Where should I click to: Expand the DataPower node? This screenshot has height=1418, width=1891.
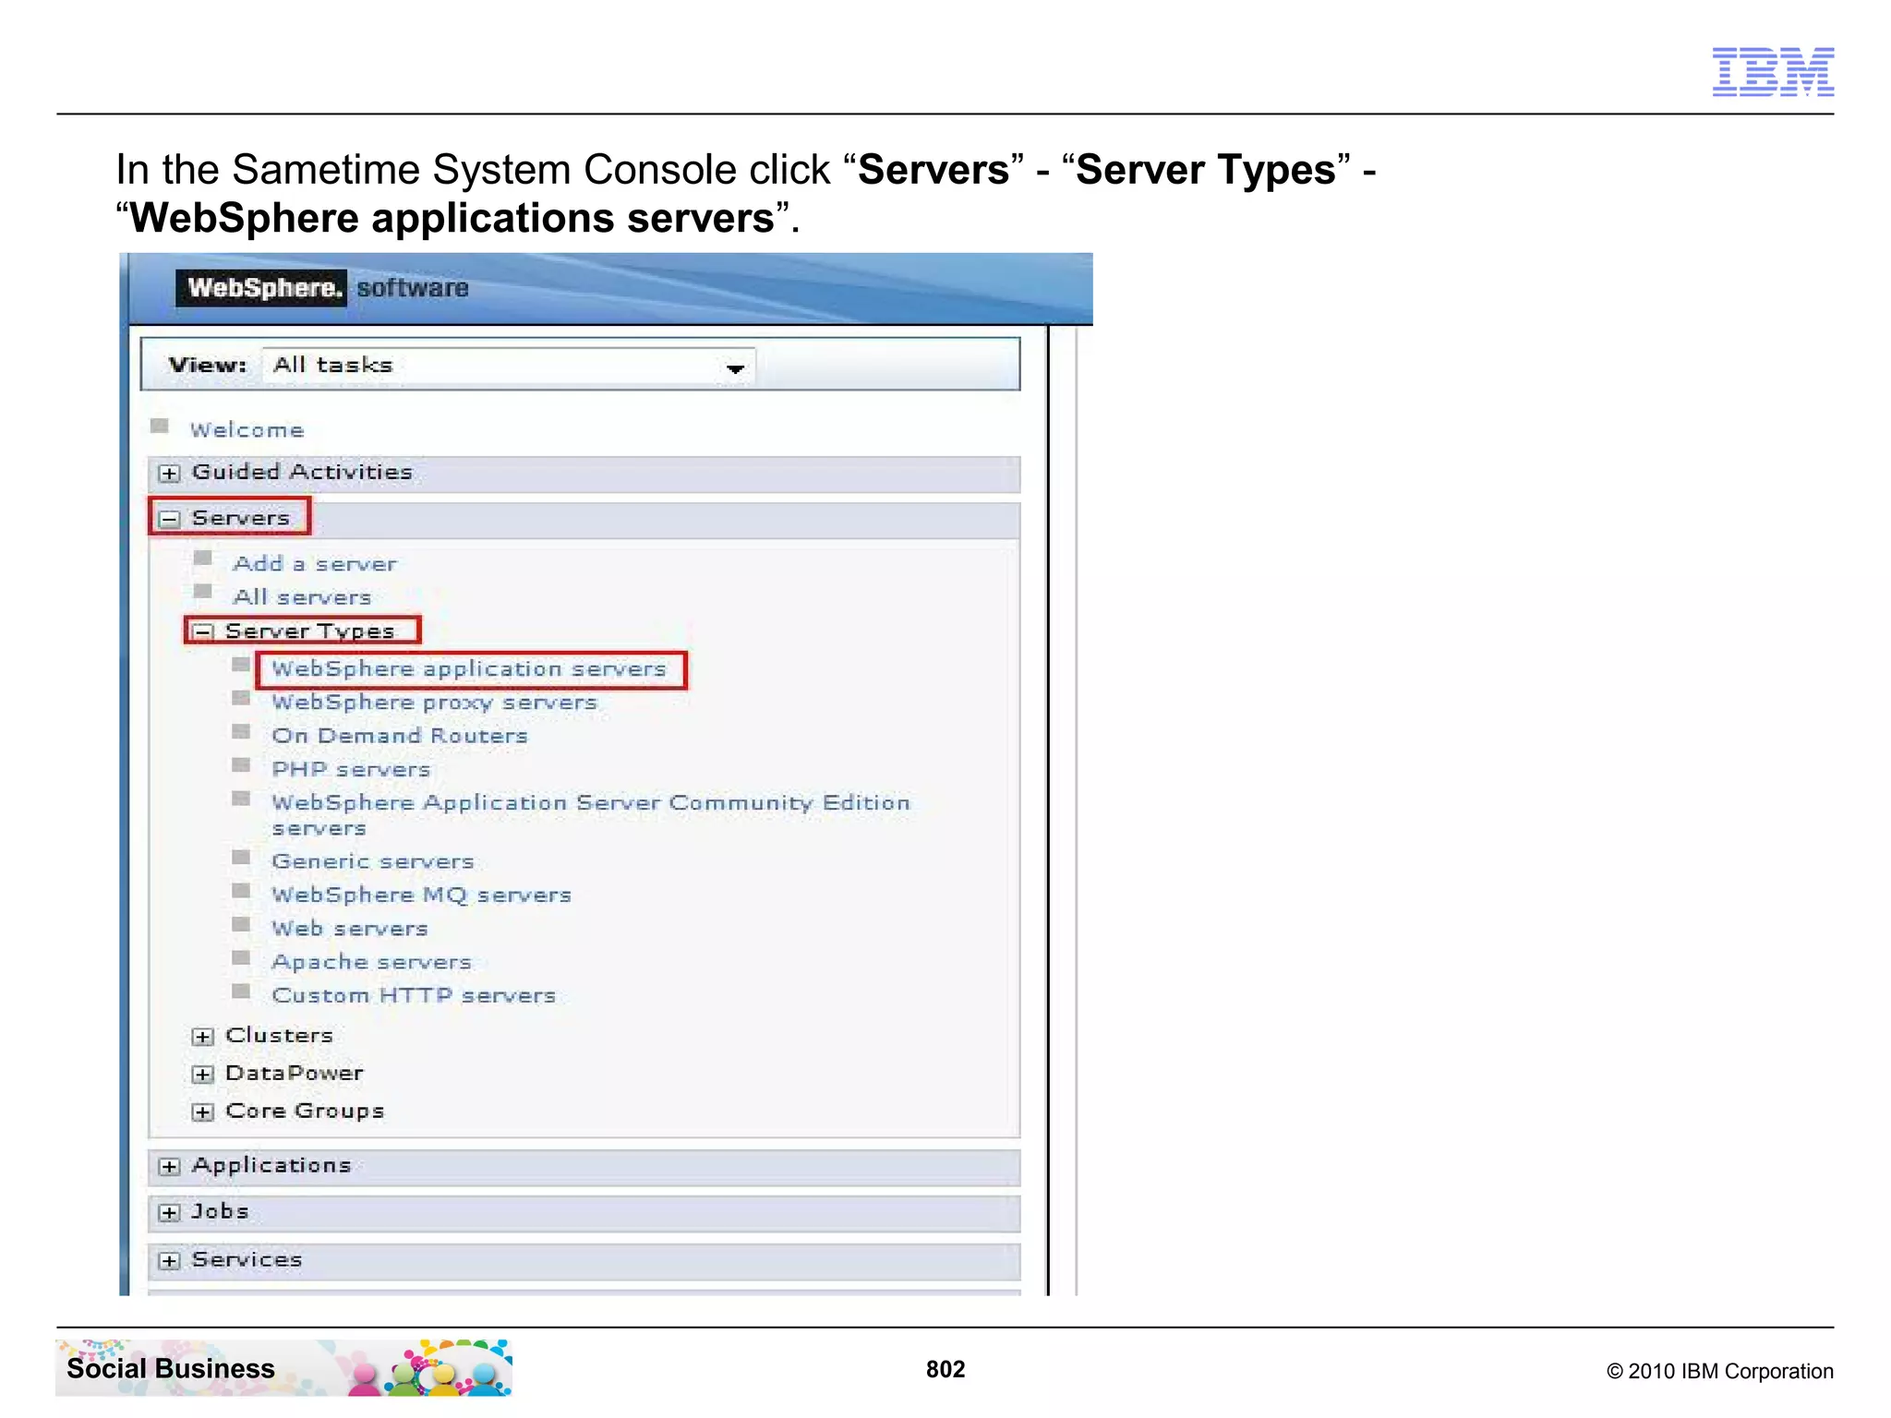pyautogui.click(x=203, y=1075)
